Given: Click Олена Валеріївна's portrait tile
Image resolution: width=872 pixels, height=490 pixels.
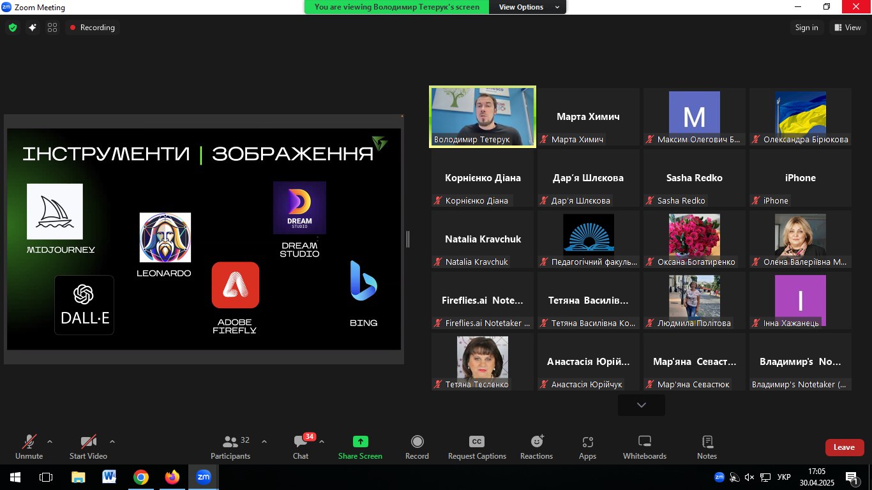Looking at the screenshot, I should tap(801, 239).
